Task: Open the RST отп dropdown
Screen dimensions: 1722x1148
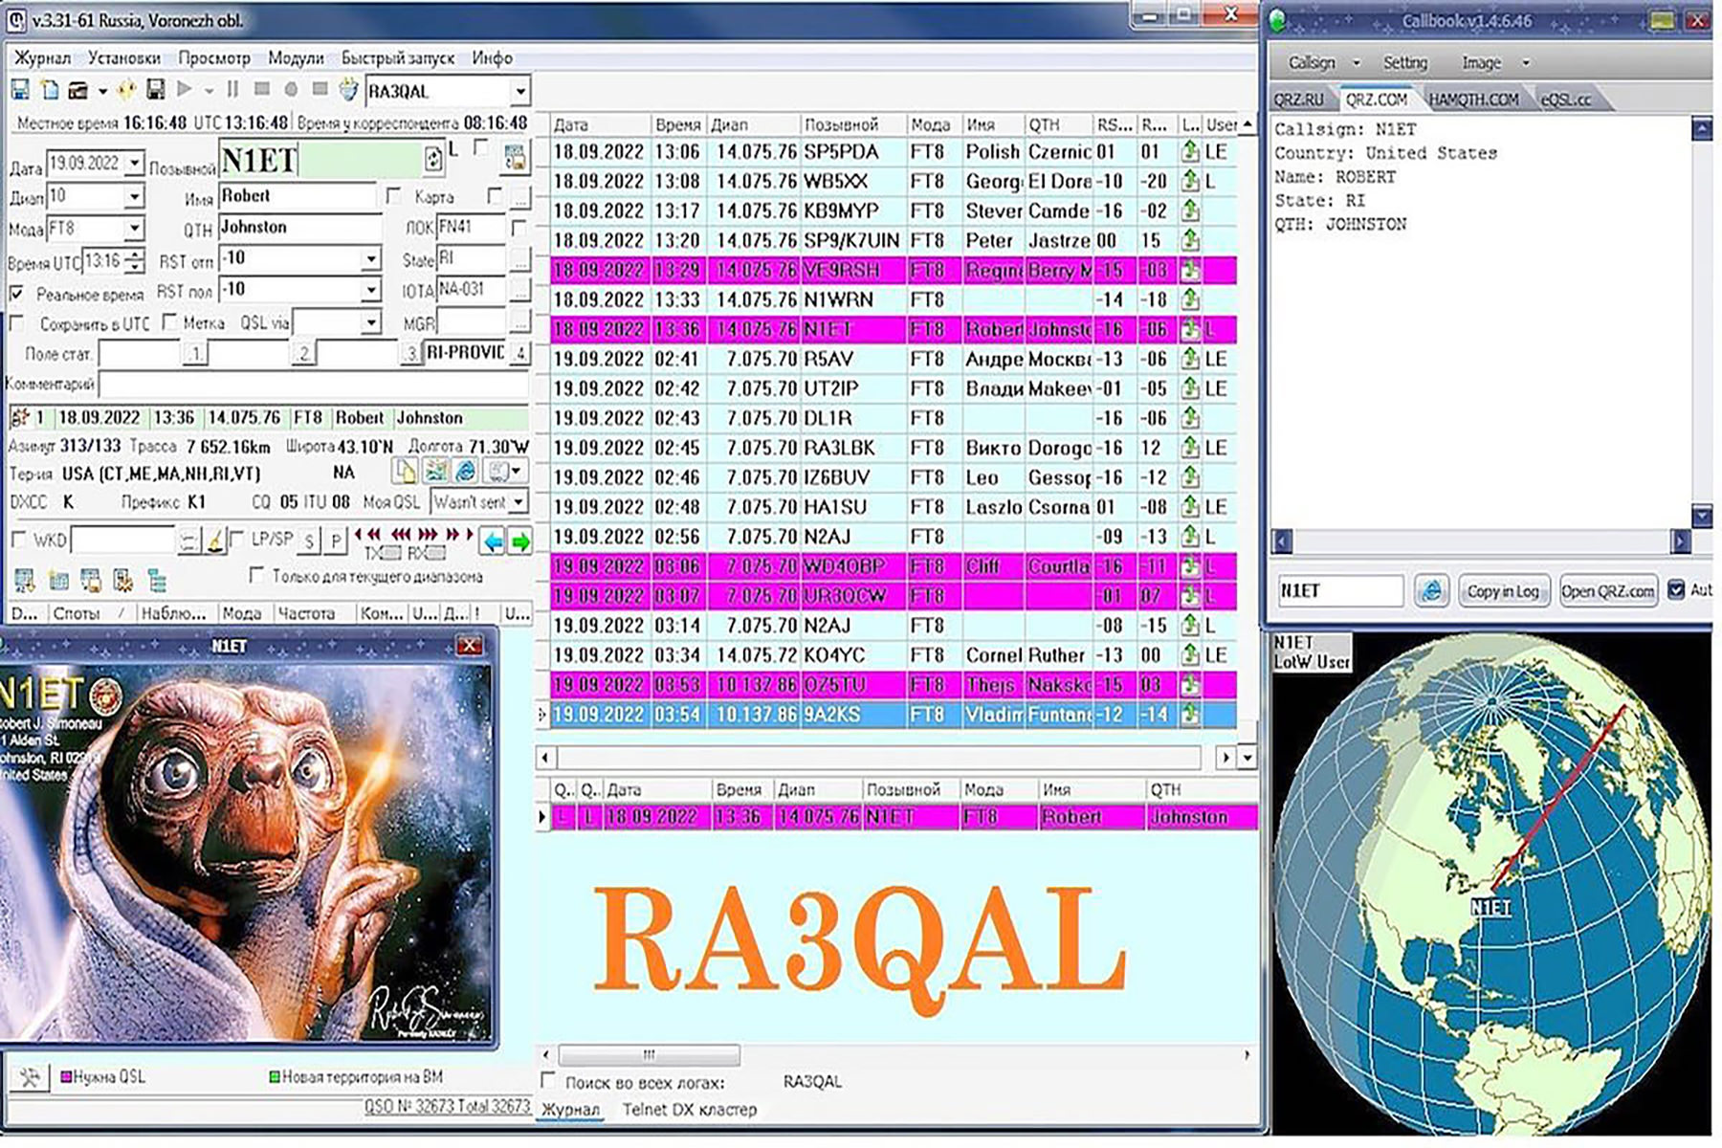Action: pyautogui.click(x=371, y=258)
